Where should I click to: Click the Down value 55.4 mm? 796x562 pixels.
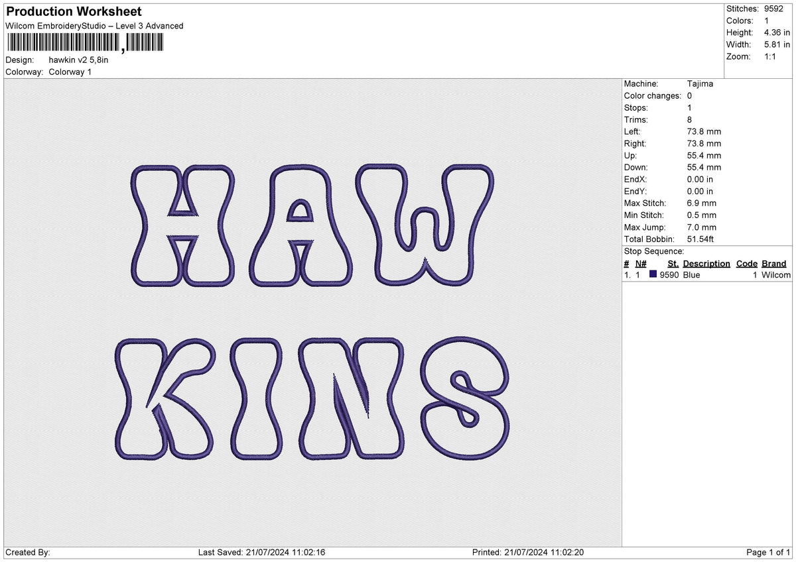pos(704,168)
